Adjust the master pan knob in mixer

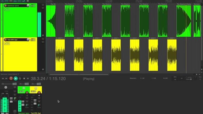click(6, 87)
